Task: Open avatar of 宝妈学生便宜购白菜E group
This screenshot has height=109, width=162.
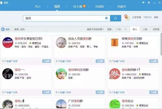Action: pos(8,42)
